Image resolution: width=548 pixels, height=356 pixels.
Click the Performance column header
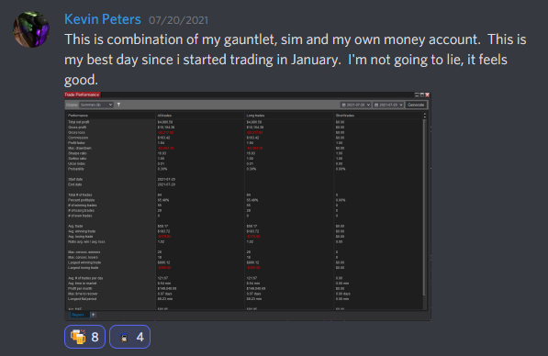click(78, 116)
